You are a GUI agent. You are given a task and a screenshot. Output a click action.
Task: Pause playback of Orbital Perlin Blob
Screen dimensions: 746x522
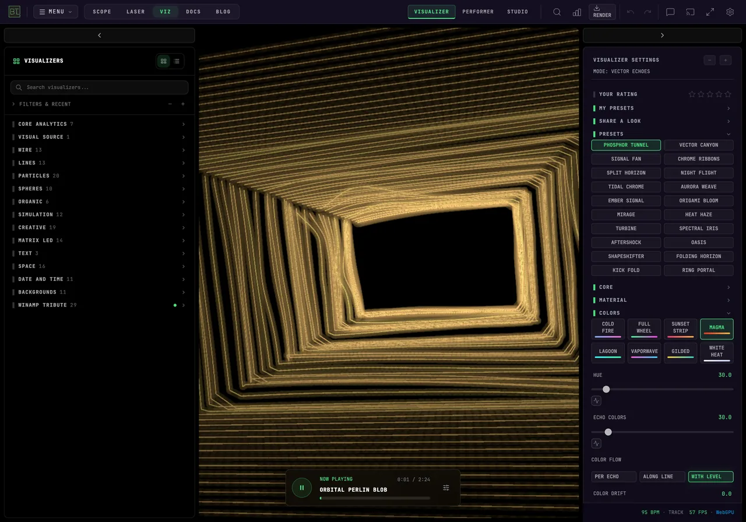tap(302, 488)
